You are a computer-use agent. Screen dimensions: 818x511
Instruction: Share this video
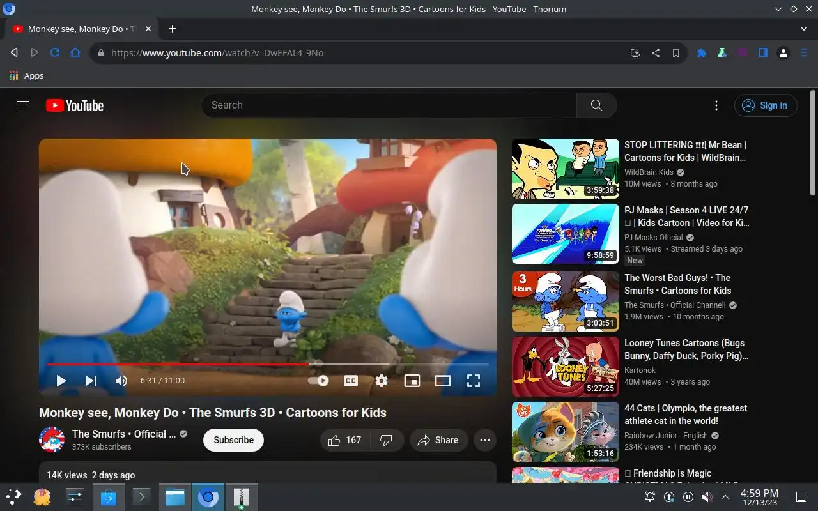coord(438,440)
